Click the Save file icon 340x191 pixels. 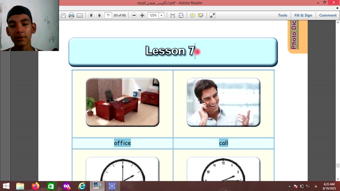pos(63,15)
